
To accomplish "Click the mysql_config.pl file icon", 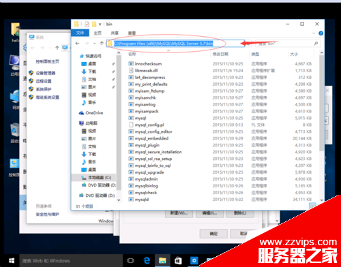I will 131,125.
